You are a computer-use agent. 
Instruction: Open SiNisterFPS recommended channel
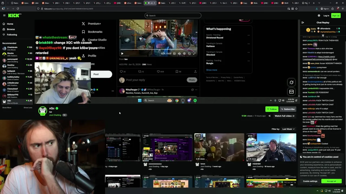pyautogui.click(x=17, y=96)
